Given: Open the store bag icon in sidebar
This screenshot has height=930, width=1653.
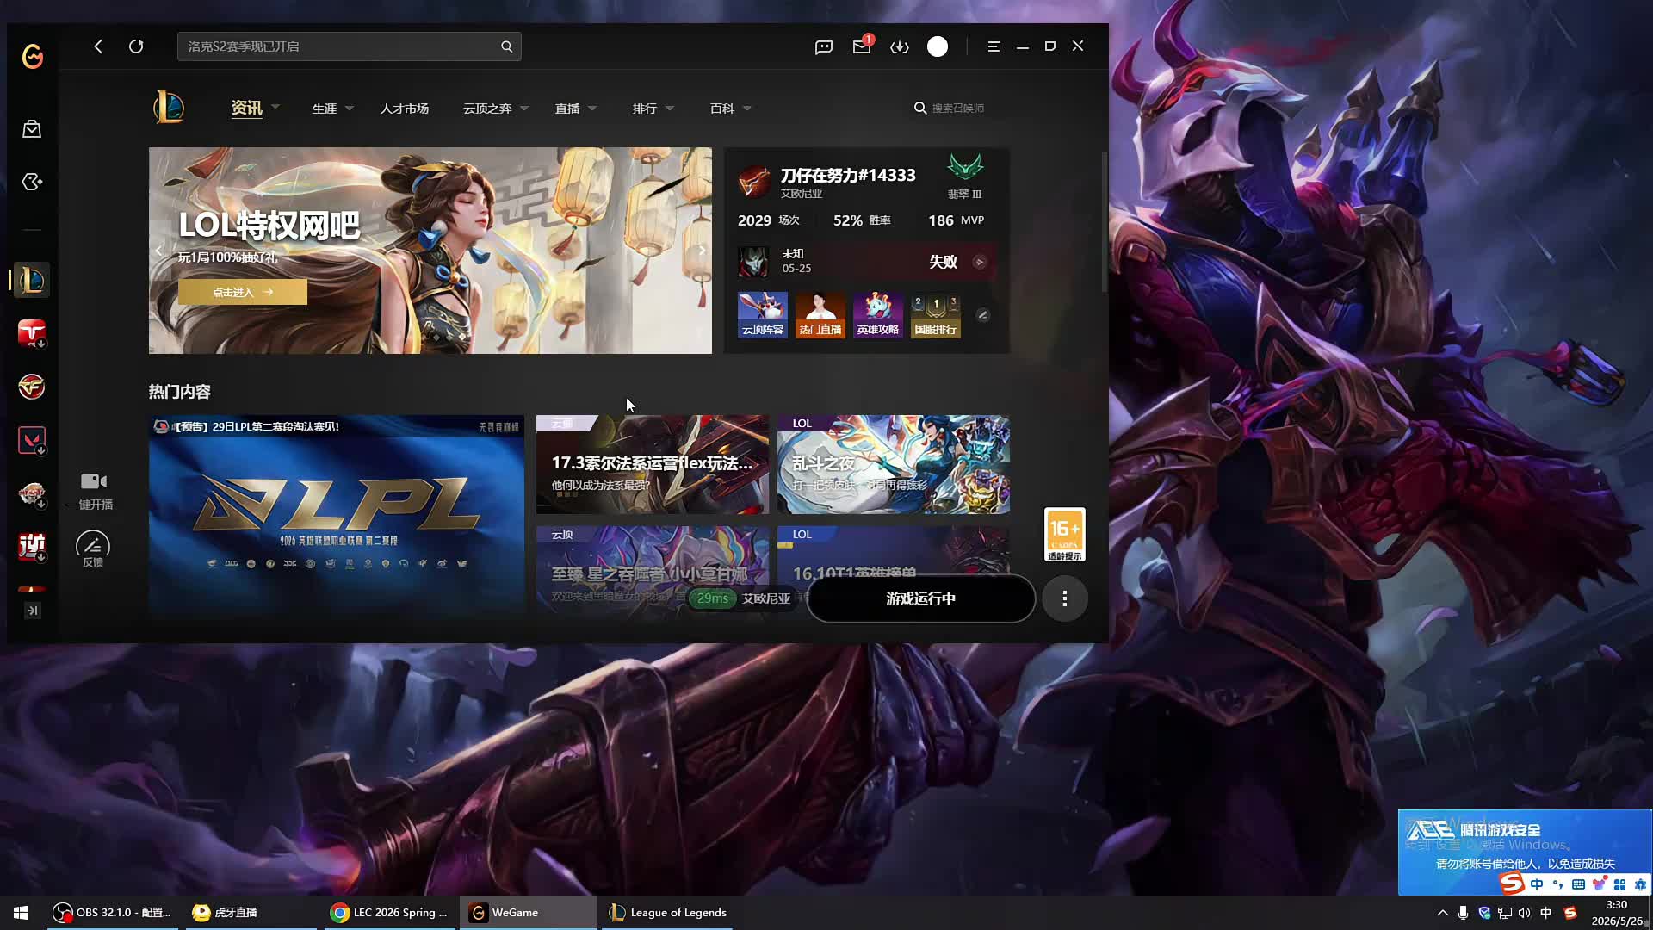Looking at the screenshot, I should point(32,129).
